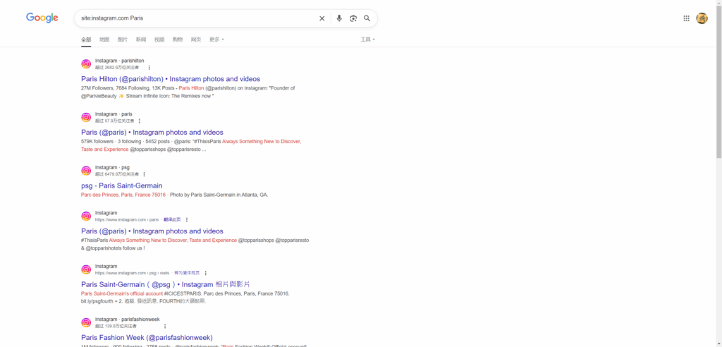Screen dimensions: 722x347
Task: Open Paris (@paris) result under instagram.com › paris
Action: tap(152, 231)
